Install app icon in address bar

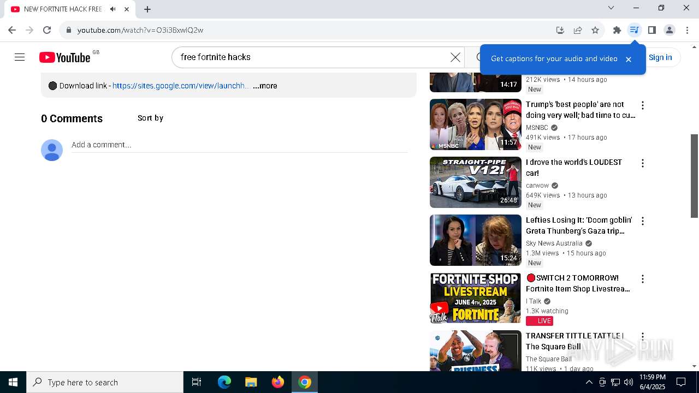(x=560, y=30)
